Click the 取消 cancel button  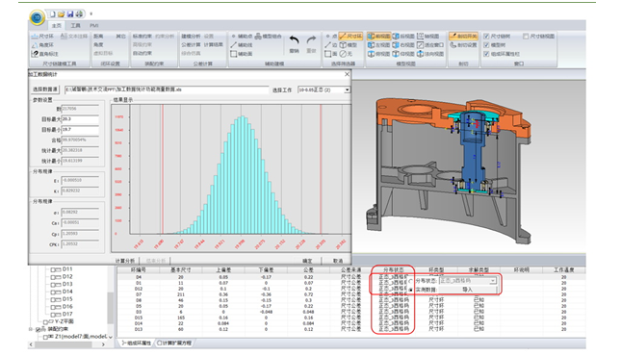pyautogui.click(x=337, y=261)
